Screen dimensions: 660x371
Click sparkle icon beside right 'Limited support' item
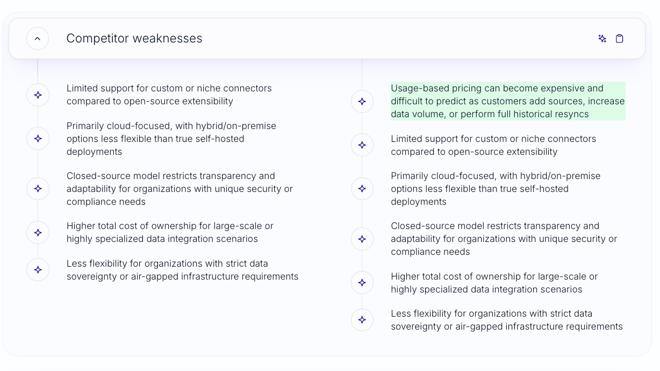(362, 145)
